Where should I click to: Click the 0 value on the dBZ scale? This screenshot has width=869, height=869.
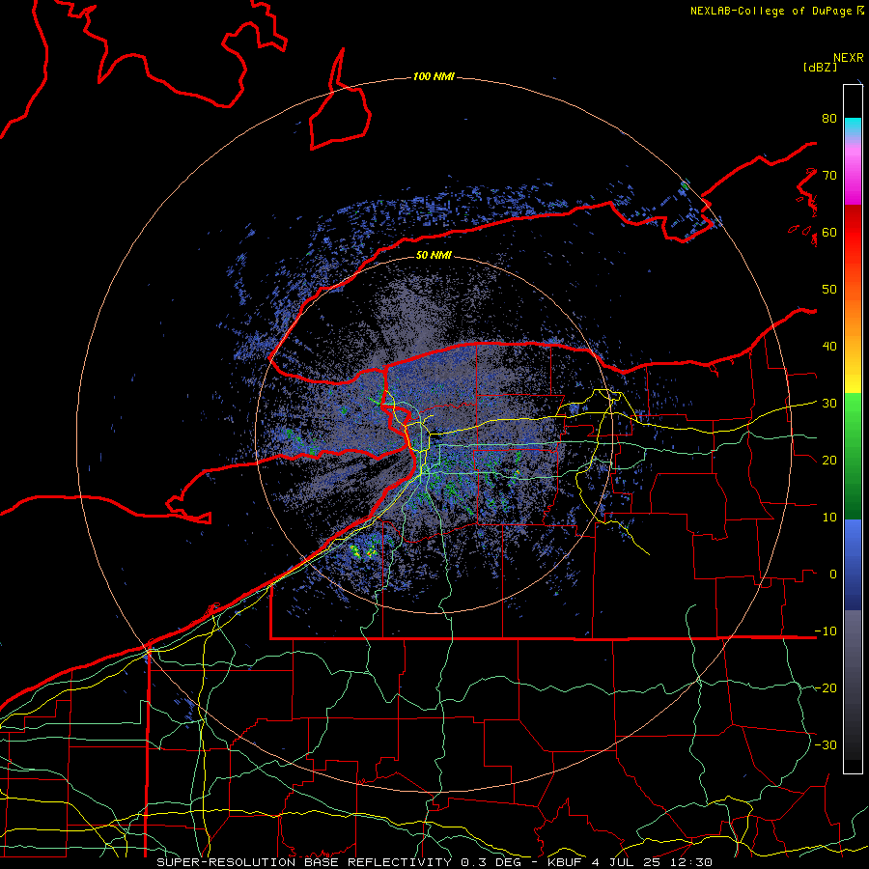[833, 575]
